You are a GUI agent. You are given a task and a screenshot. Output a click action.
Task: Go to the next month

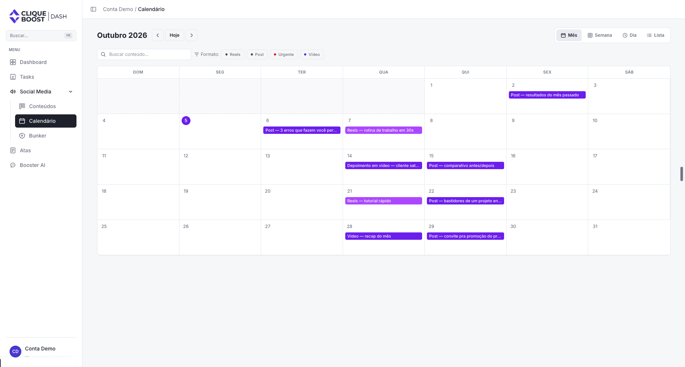click(x=192, y=35)
